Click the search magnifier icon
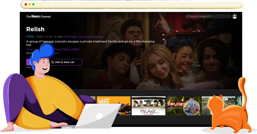 click(188, 16)
